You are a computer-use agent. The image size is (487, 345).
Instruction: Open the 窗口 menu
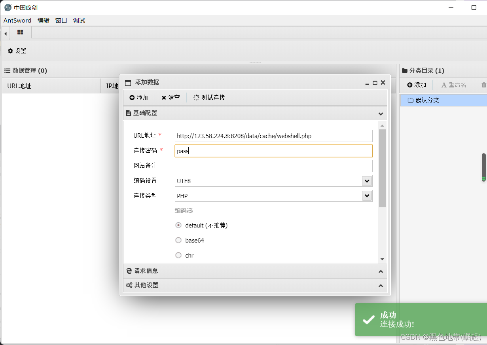click(61, 21)
